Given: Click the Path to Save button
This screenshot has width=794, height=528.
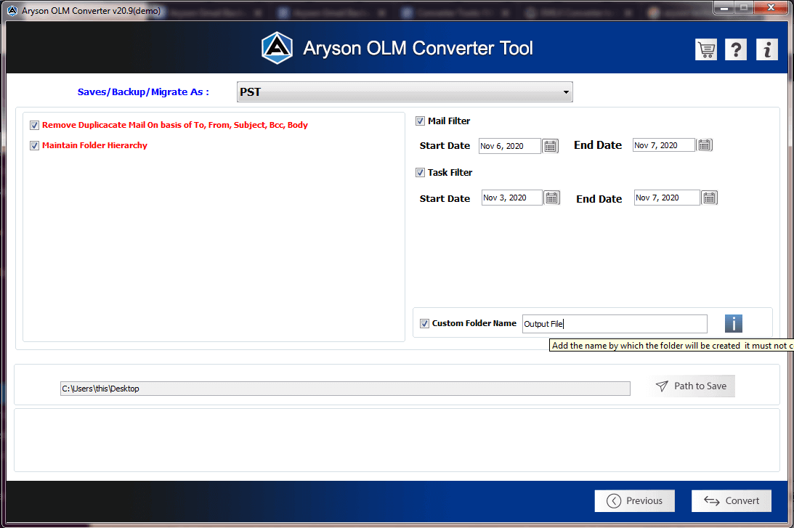Looking at the screenshot, I should point(691,386).
